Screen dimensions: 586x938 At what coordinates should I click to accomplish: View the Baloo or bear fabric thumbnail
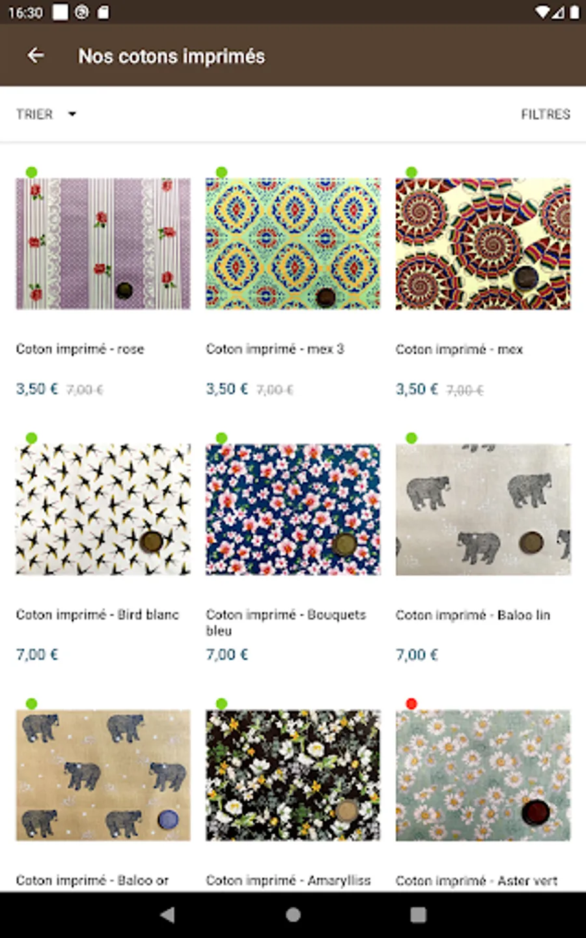(x=104, y=775)
